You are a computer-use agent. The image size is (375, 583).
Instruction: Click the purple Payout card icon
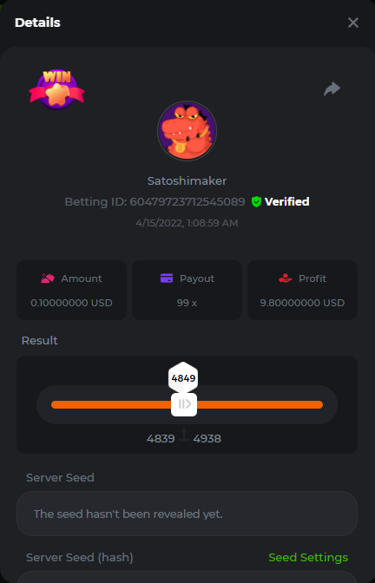point(167,278)
